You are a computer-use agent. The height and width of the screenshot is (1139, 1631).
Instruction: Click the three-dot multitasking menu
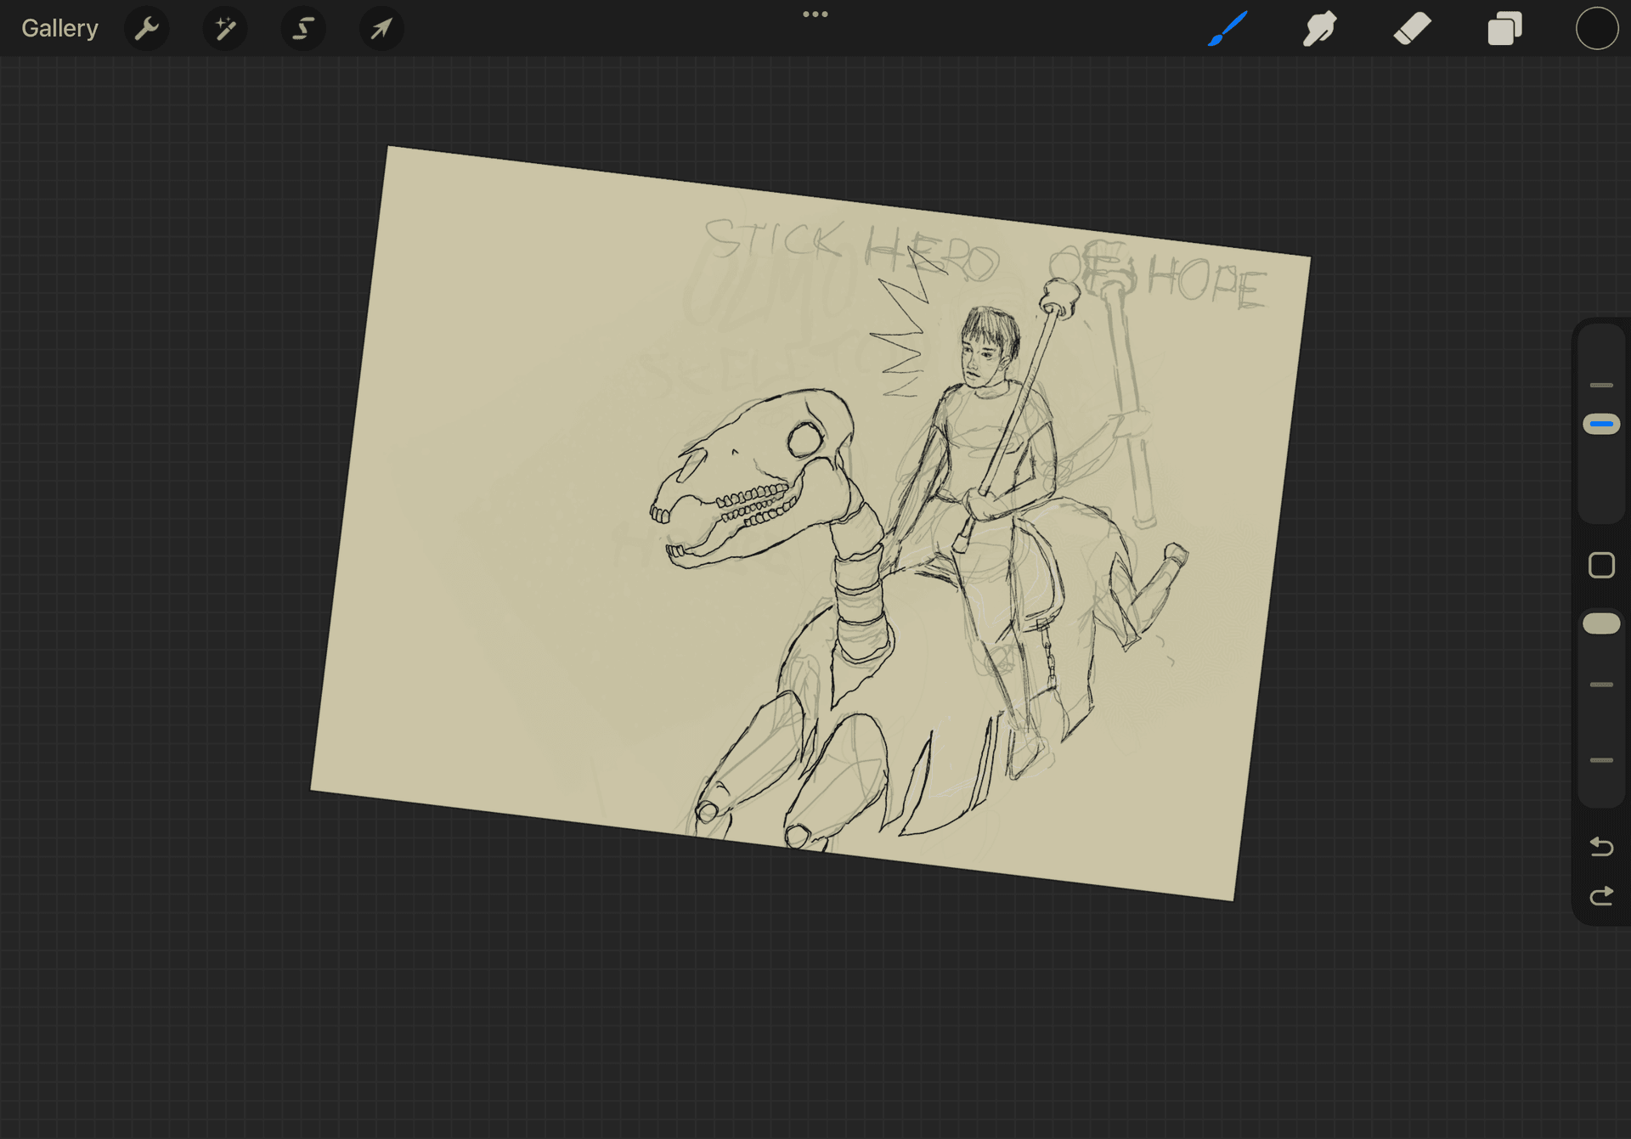click(x=815, y=14)
